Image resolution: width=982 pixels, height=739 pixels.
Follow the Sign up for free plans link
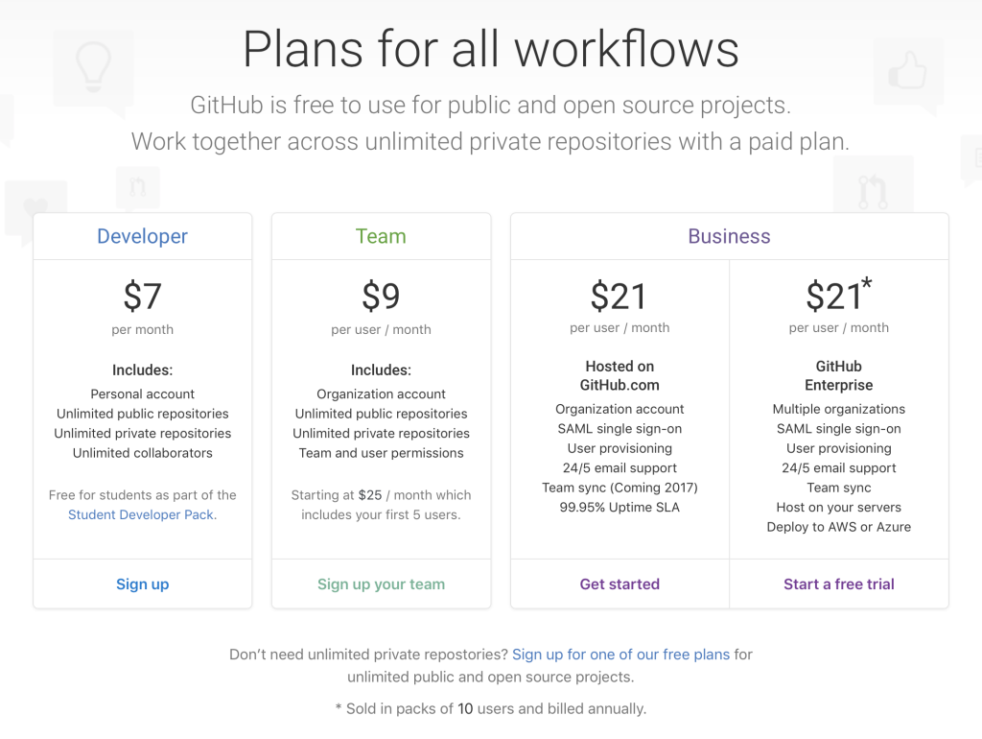click(620, 655)
